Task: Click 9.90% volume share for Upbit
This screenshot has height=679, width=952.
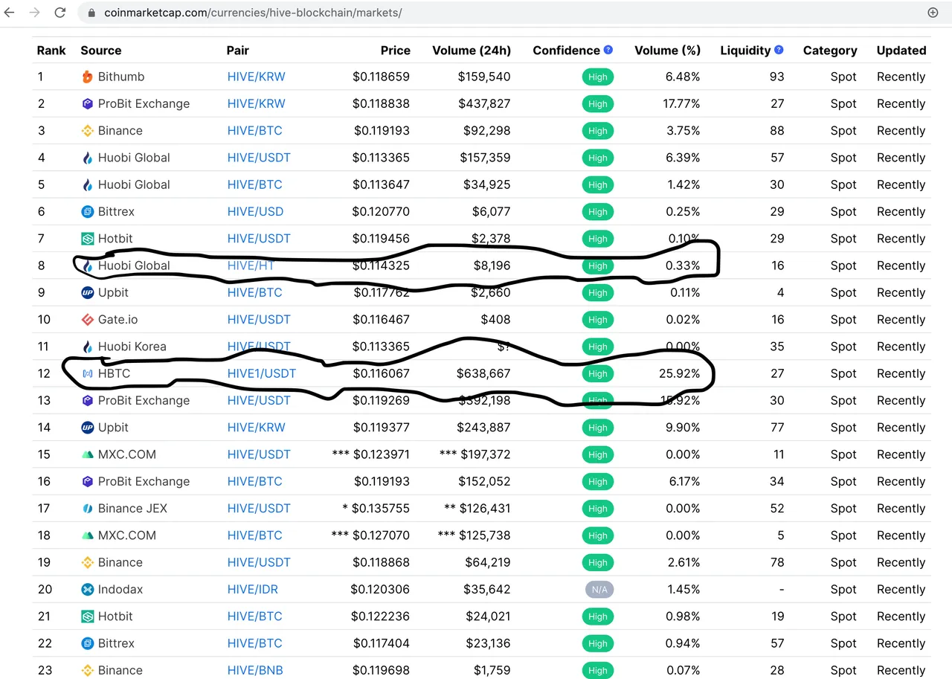Action: pyautogui.click(x=683, y=428)
